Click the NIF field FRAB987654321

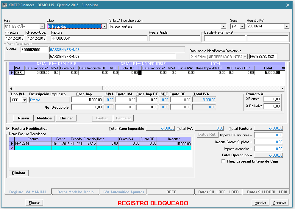pos(263,57)
